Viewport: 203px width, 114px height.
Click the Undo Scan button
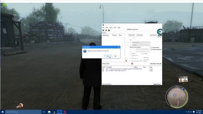coord(153,35)
